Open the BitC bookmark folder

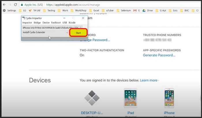(185, 10)
